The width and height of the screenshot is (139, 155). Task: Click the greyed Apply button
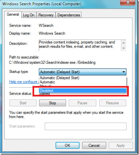[x=121, y=146]
